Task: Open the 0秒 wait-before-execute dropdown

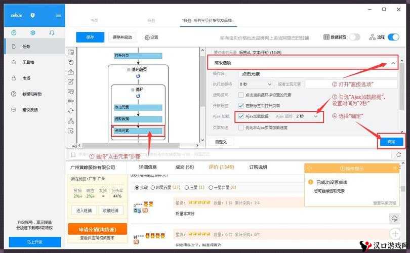Action: tap(256, 84)
